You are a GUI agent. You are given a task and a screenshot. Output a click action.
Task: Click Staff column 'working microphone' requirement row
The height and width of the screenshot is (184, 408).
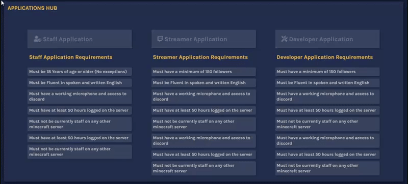[x=80, y=97]
